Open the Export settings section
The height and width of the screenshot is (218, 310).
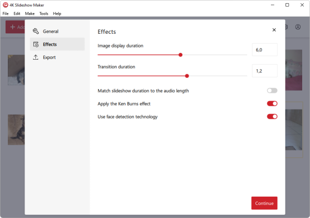point(57,57)
